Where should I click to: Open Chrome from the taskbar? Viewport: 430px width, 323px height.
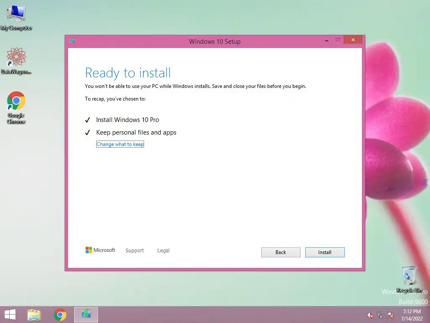point(60,315)
